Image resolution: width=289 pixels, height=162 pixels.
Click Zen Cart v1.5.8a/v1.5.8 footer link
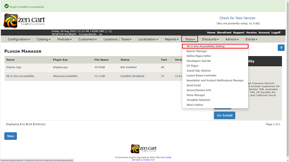pyautogui.click(x=143, y=160)
